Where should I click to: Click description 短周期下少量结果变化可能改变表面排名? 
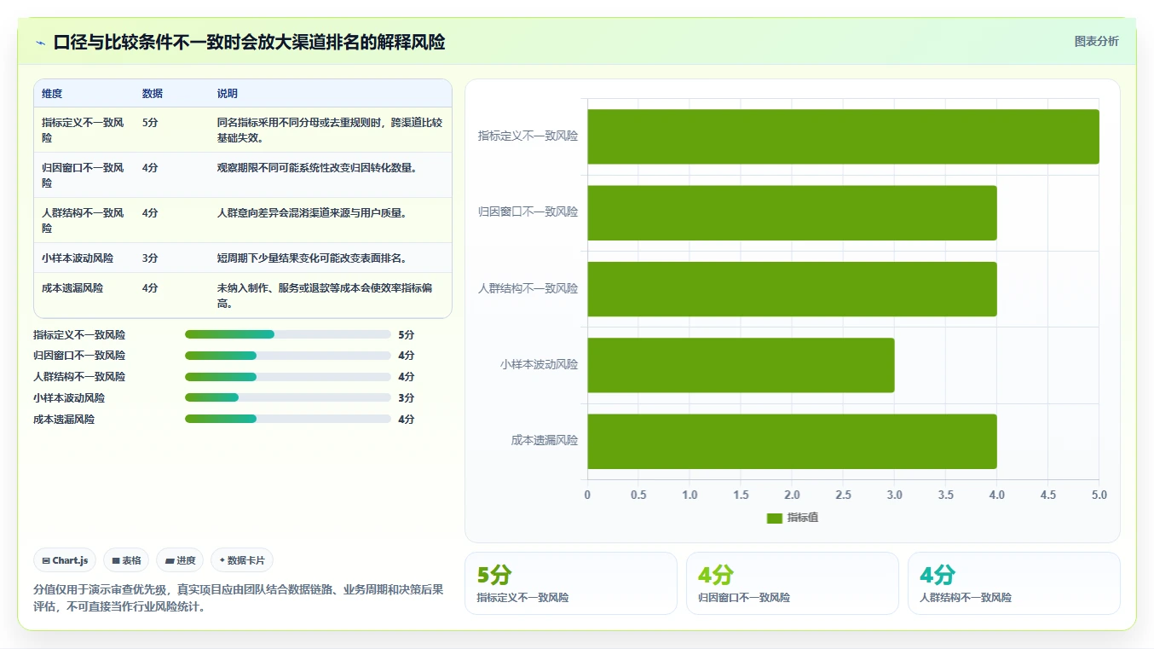[x=312, y=258]
